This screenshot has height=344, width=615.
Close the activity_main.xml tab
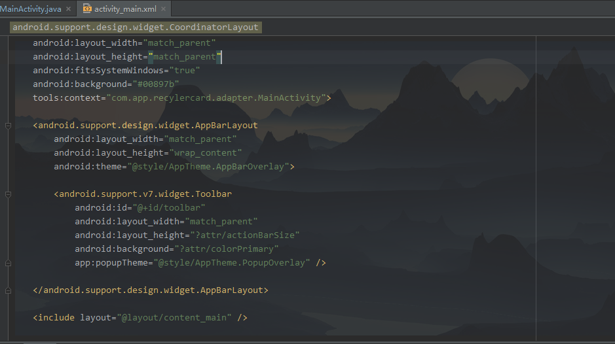[163, 9]
